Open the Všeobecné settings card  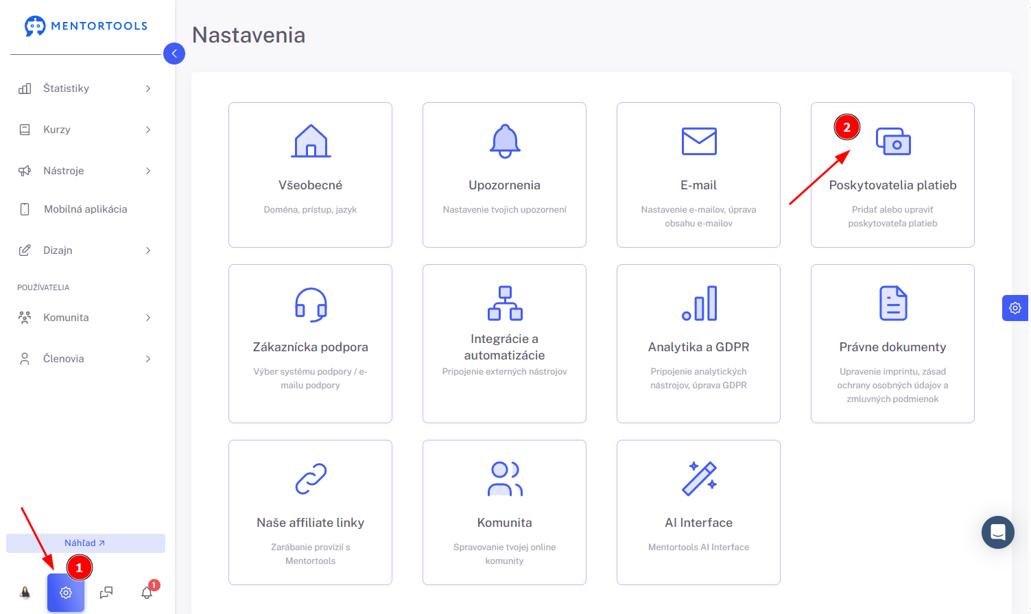point(310,175)
